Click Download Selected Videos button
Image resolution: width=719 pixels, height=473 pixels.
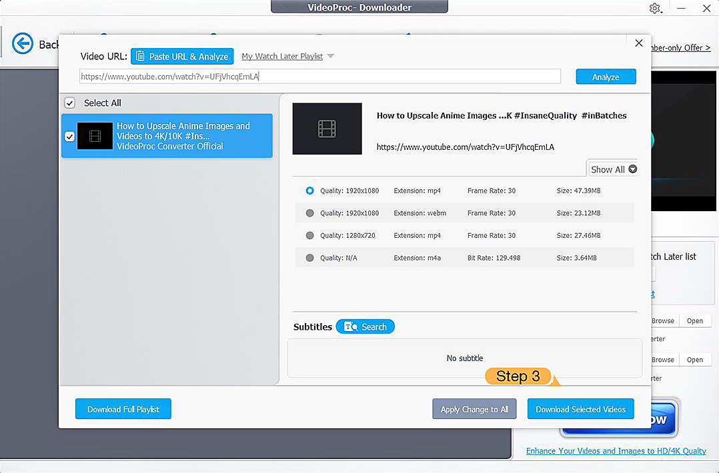(580, 409)
